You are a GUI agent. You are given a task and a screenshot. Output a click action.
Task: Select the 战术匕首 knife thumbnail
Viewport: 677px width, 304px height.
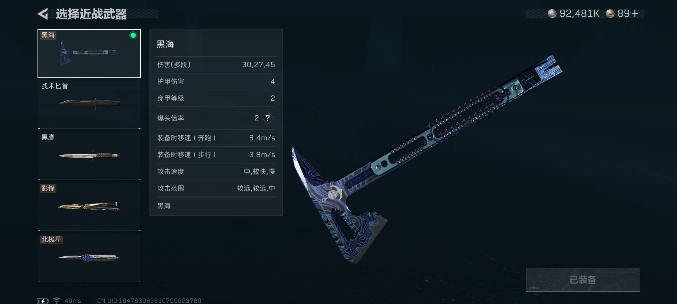(89, 103)
